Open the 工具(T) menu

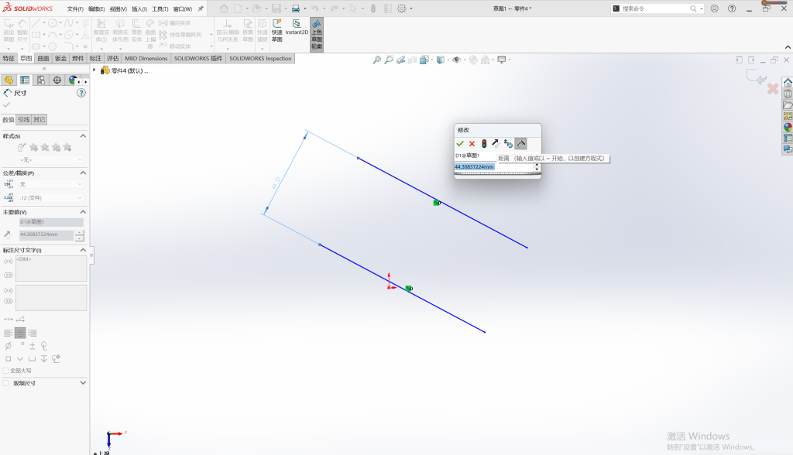(160, 9)
